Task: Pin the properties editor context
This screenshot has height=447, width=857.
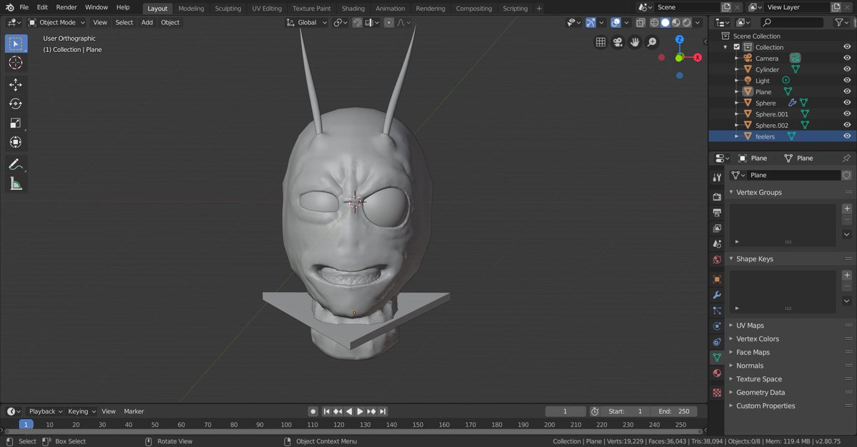Action: [x=846, y=158]
